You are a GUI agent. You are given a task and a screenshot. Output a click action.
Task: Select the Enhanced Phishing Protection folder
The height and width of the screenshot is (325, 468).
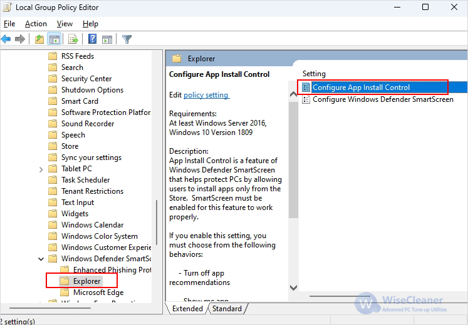[x=112, y=269]
